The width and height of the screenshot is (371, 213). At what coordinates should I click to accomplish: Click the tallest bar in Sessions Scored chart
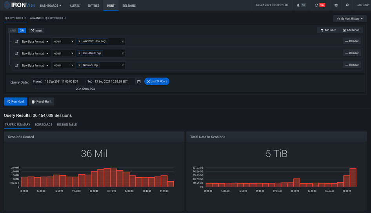pos(107,177)
